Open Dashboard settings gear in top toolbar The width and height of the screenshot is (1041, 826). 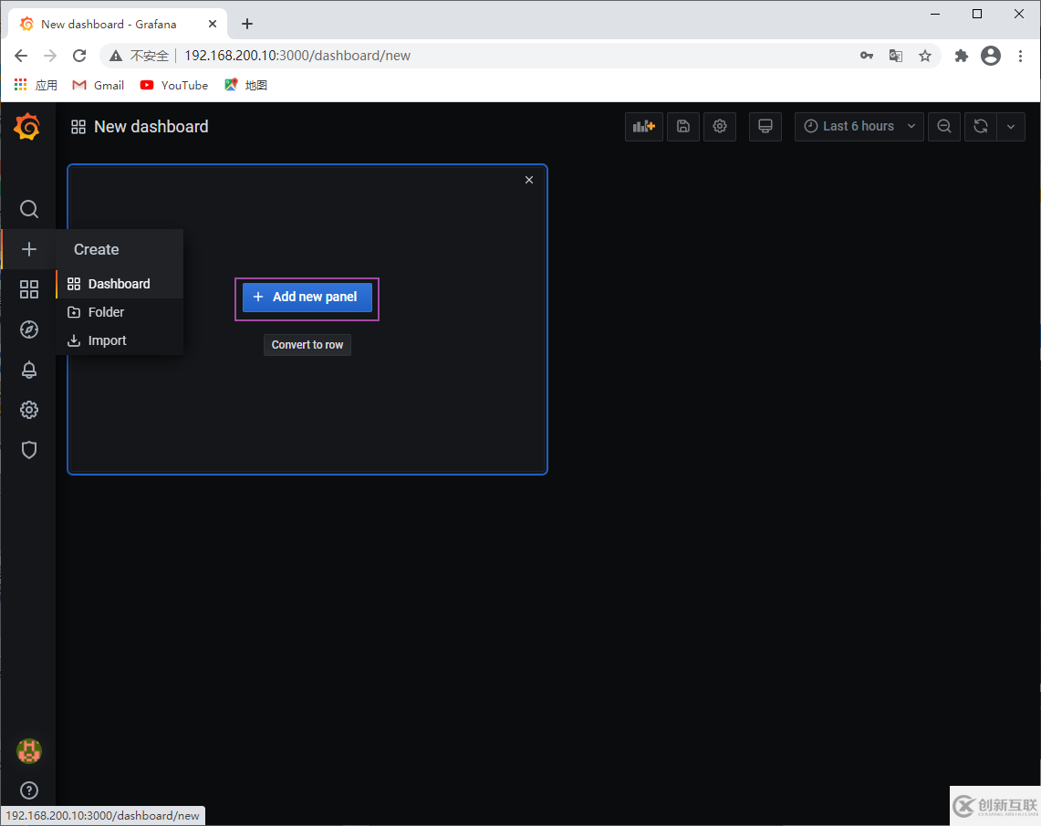tap(720, 126)
